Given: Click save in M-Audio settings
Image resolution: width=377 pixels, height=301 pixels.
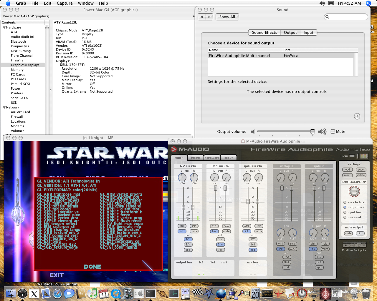Looking at the screenshot, I should pyautogui.click(x=361, y=170).
